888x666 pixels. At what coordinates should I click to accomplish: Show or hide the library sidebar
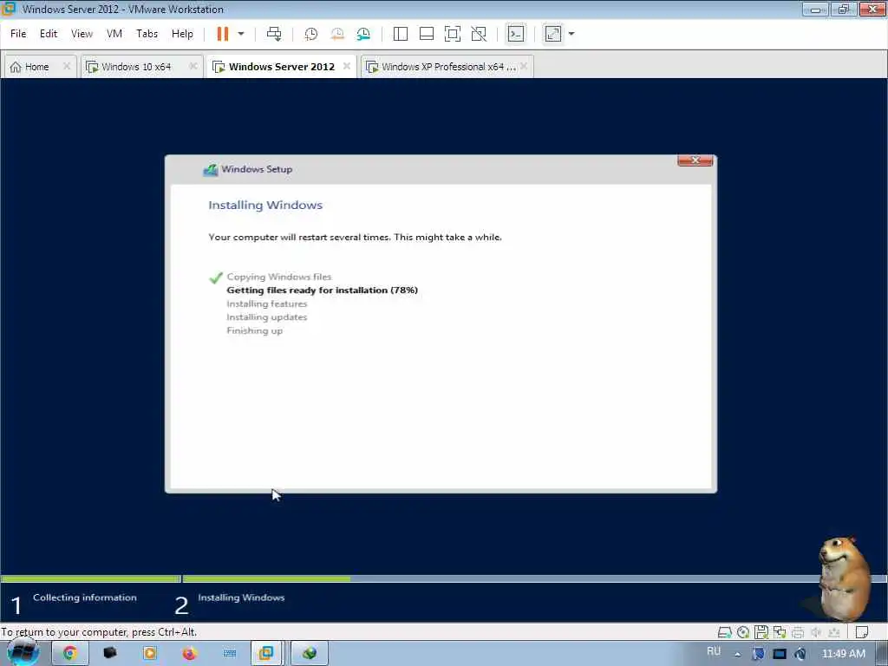pos(401,34)
